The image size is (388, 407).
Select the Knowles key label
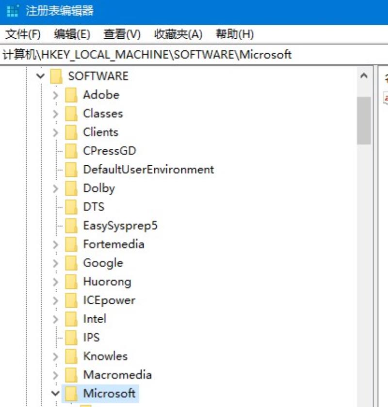105,357
